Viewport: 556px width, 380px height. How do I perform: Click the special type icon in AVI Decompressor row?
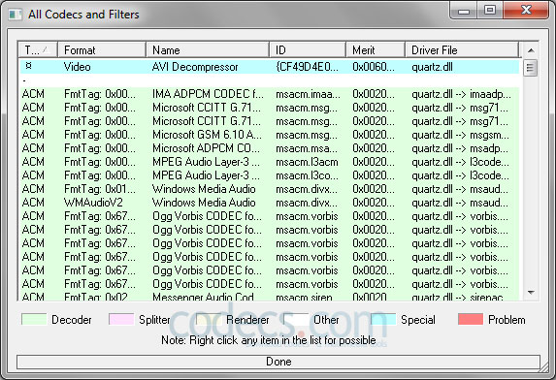pyautogui.click(x=29, y=66)
